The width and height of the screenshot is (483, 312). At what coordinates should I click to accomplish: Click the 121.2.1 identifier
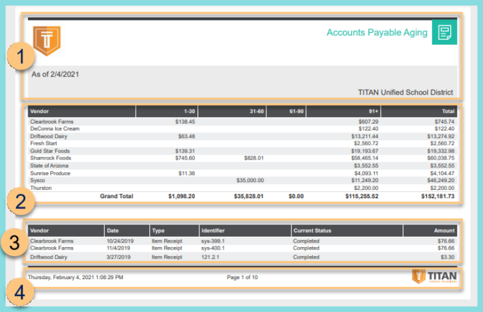[210, 257]
